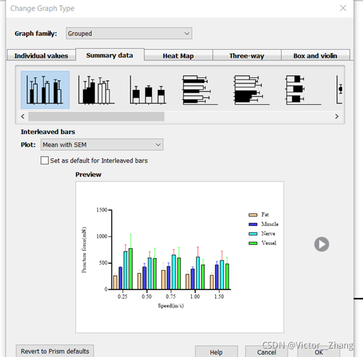Enable Set as default for Interleaved bars
Image resolution: width=363 pixels, height=357 pixels.
45,160
